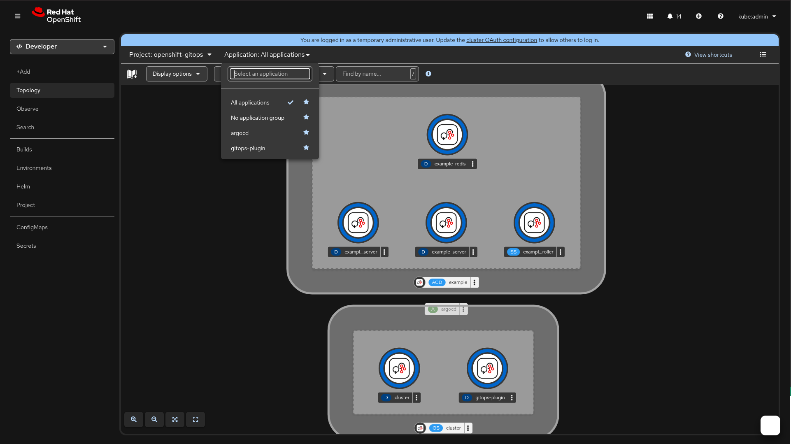Viewport: 791px width, 444px height.
Task: Open Observe in the sidebar
Action: 62,109
